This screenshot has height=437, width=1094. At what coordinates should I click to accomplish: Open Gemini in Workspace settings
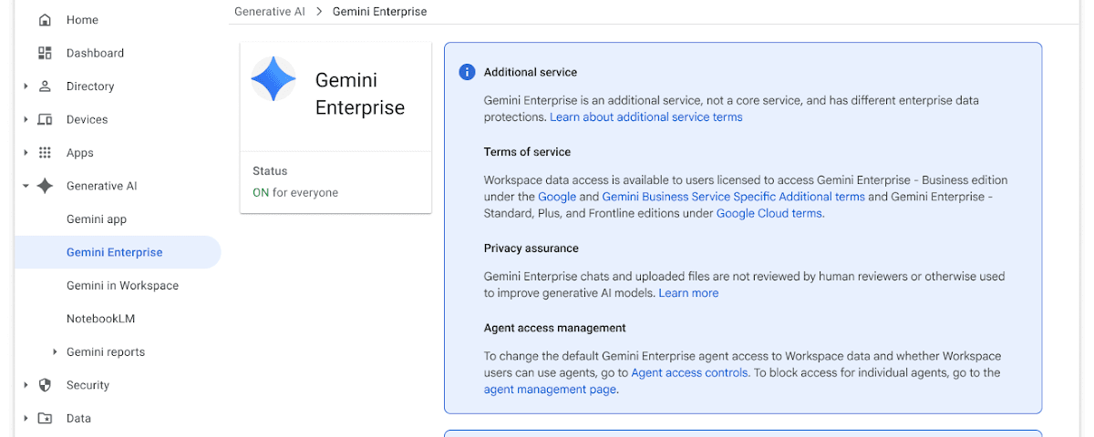click(x=122, y=286)
